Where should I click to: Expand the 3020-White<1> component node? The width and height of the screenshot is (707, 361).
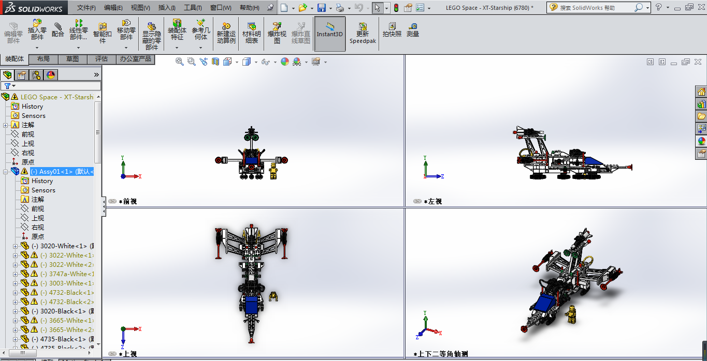(15, 246)
